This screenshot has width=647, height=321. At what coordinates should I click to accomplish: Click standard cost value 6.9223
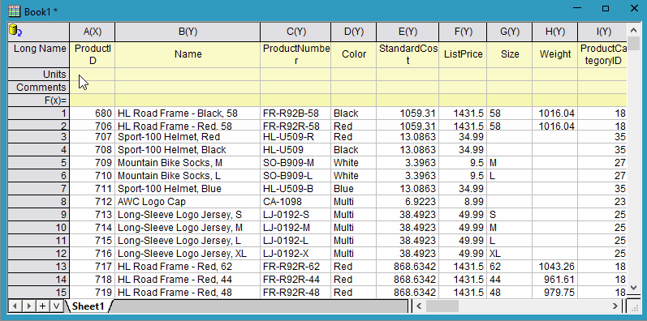pyautogui.click(x=408, y=202)
